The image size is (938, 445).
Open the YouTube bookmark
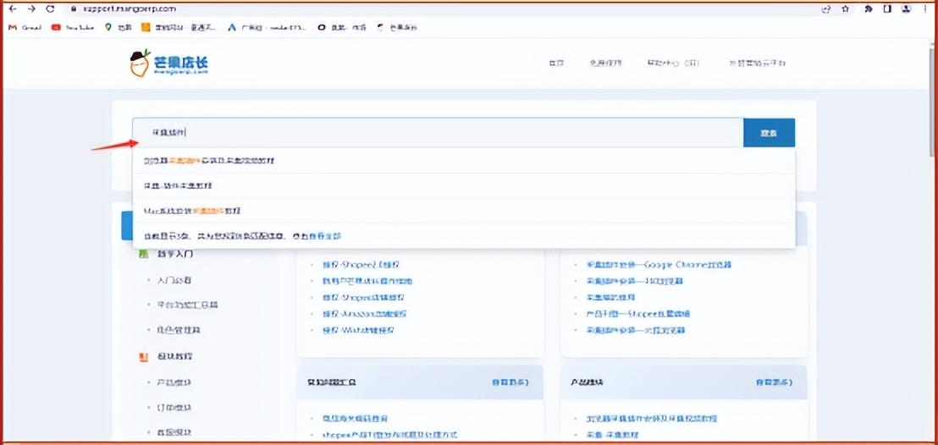click(x=73, y=28)
